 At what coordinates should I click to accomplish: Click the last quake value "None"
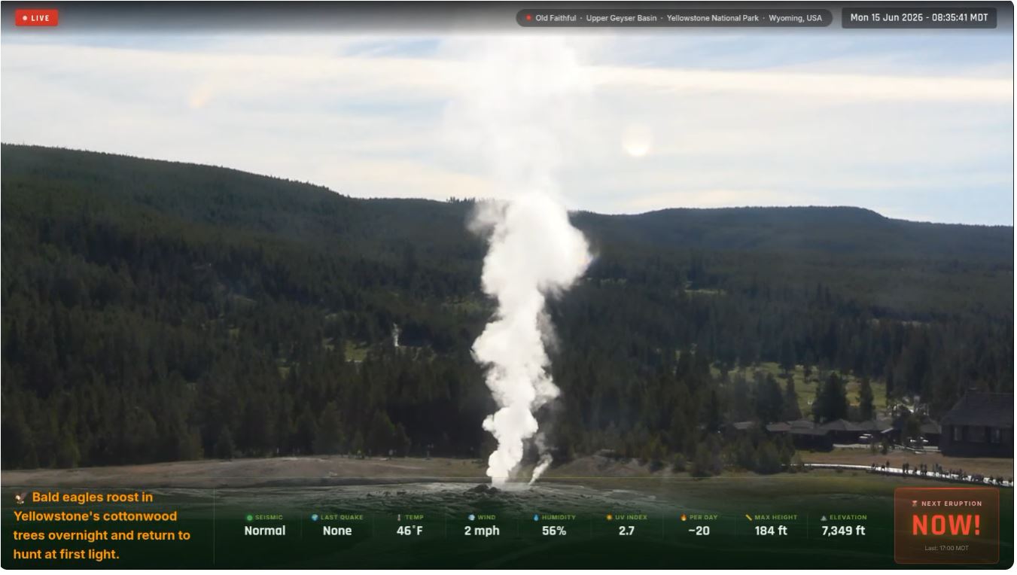(337, 531)
